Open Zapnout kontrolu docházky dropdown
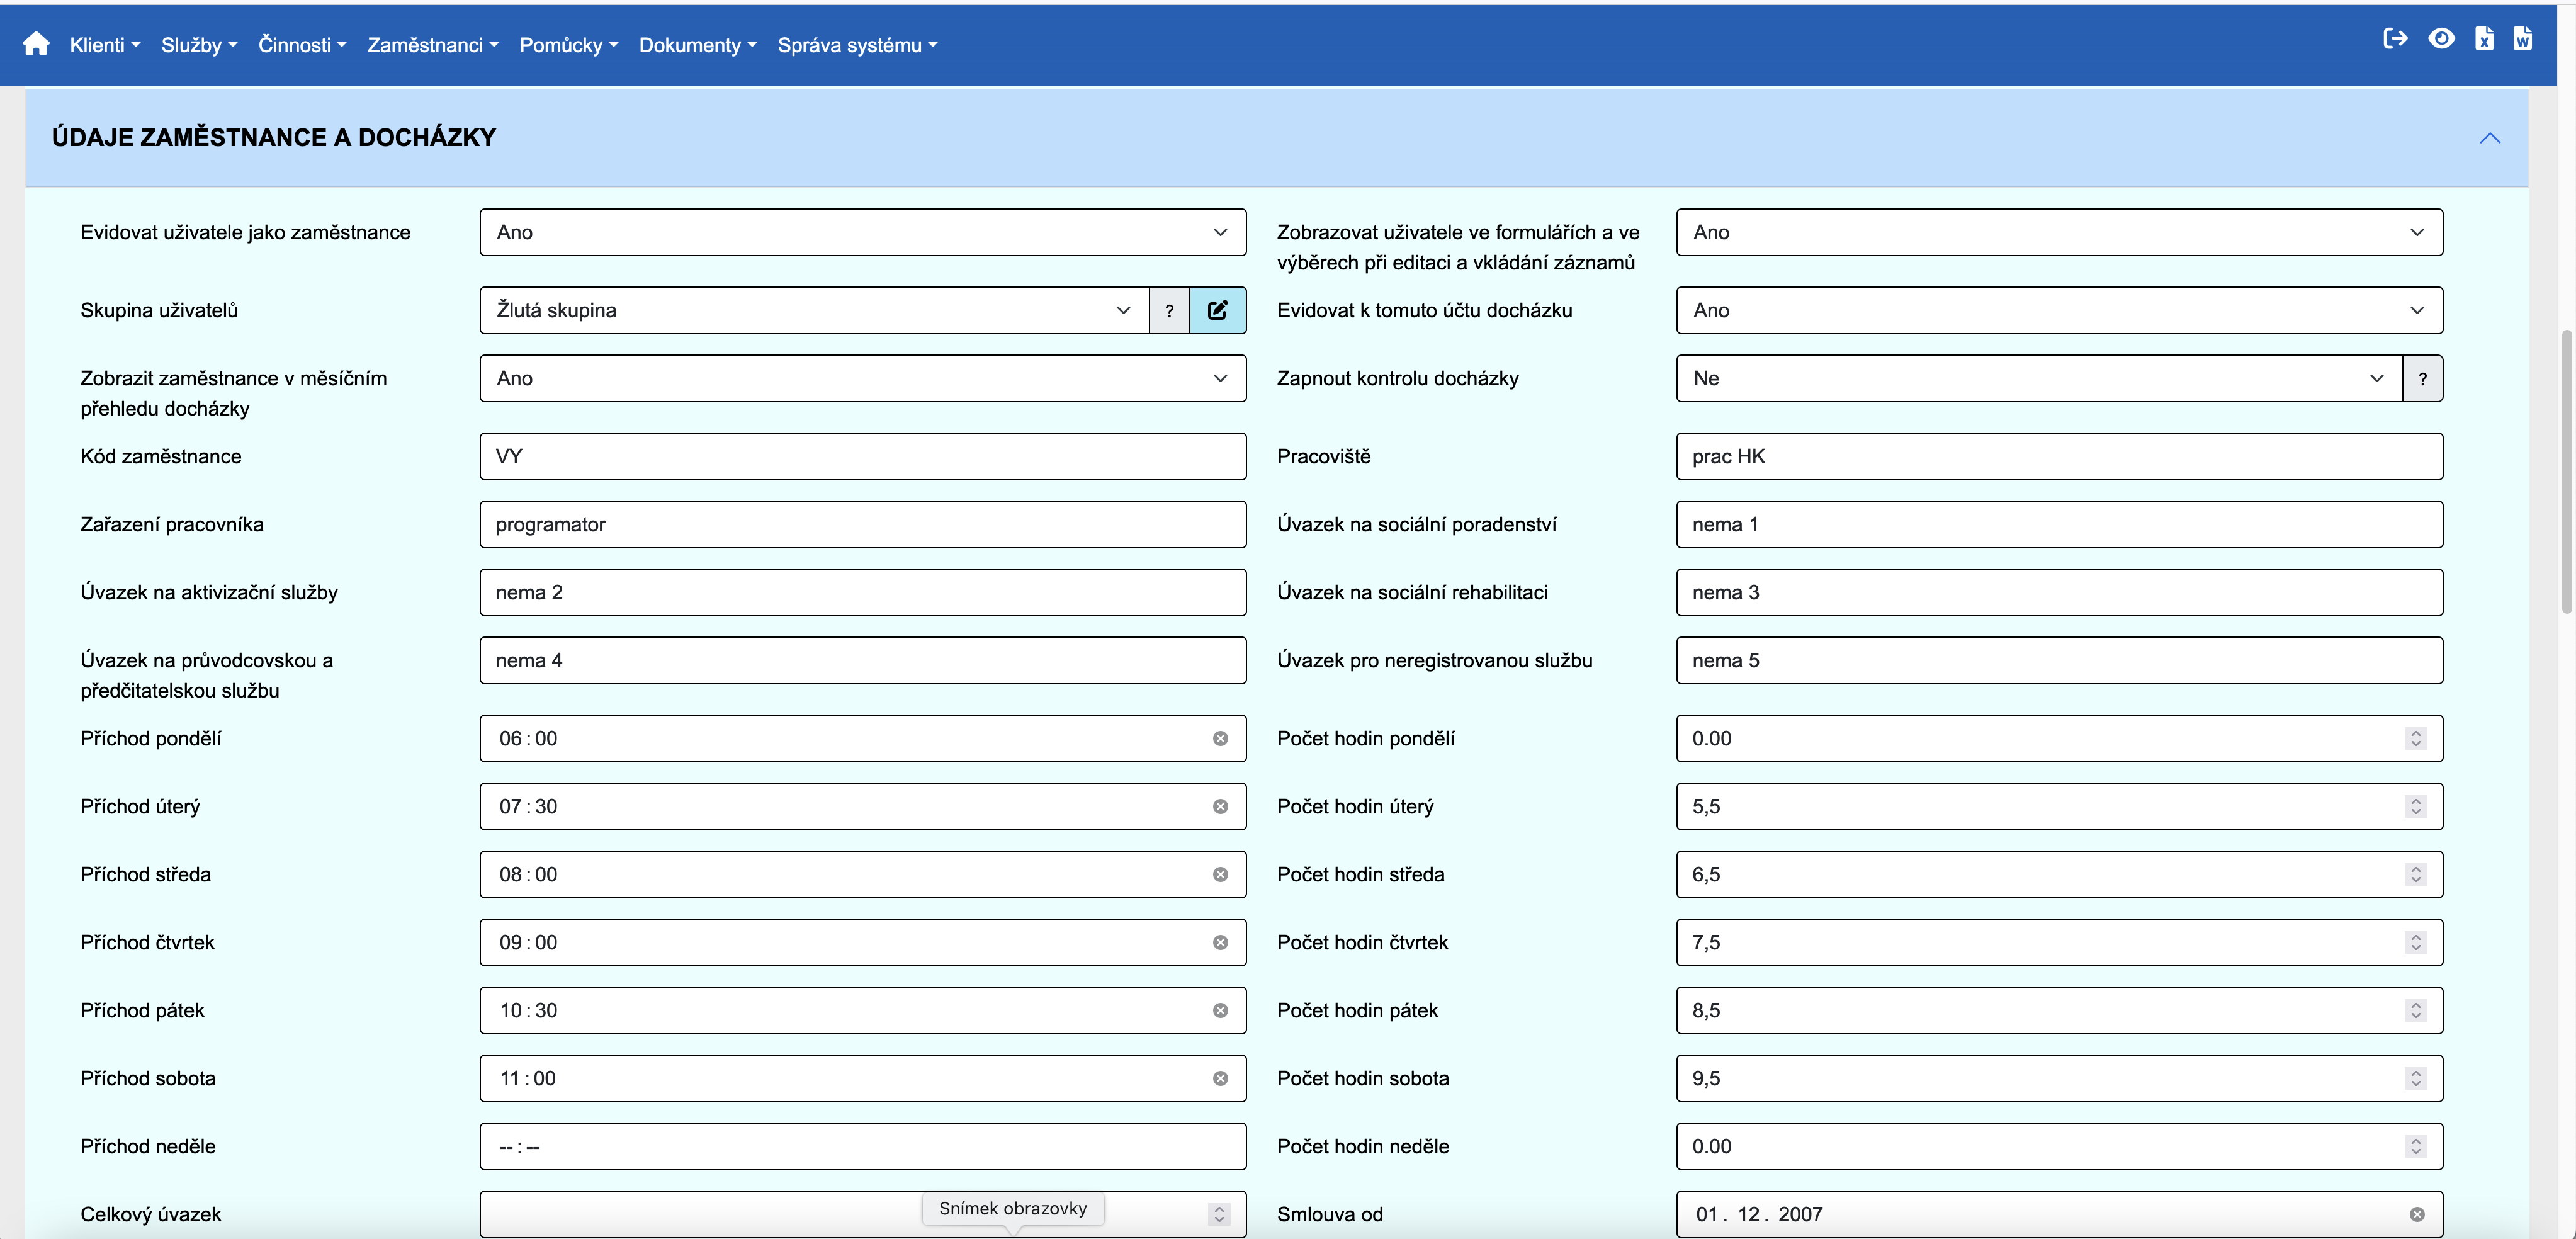2576x1239 pixels. pos(2038,378)
